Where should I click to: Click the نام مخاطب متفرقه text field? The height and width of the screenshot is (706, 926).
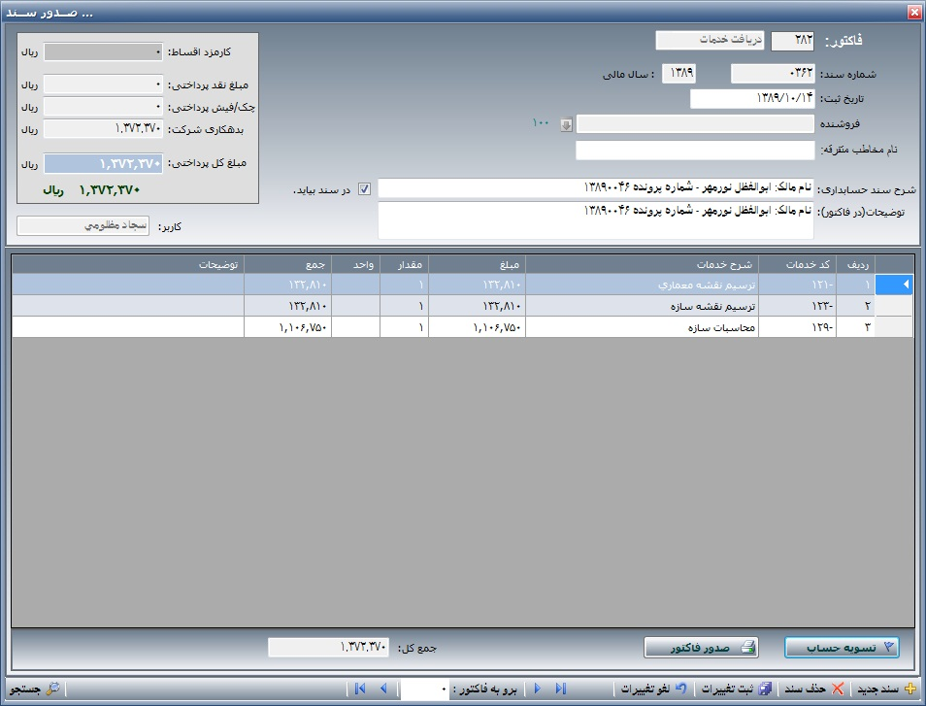coord(695,151)
